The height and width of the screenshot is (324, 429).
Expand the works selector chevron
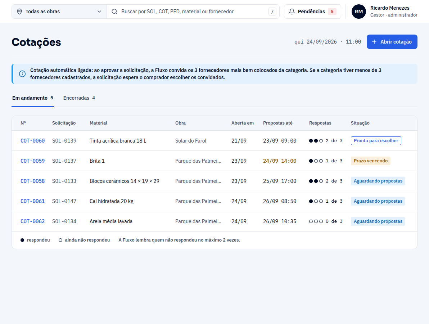(99, 12)
